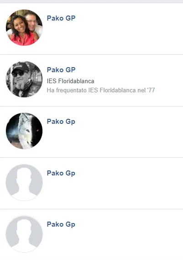Screen dimensions: 183x260
Task: Click the IES Floridablanca school text
Action: (x=71, y=81)
